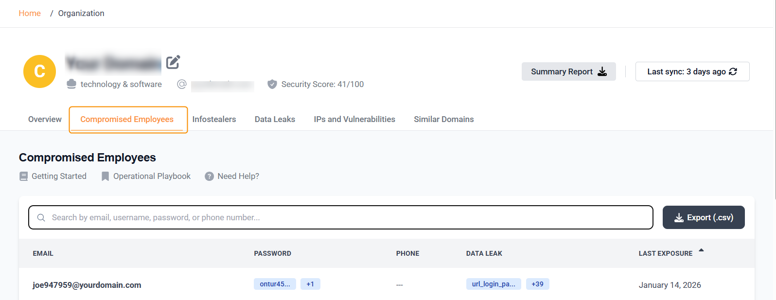This screenshot has width=776, height=300.
Task: Click the Need Help question mark icon
Action: pos(209,176)
